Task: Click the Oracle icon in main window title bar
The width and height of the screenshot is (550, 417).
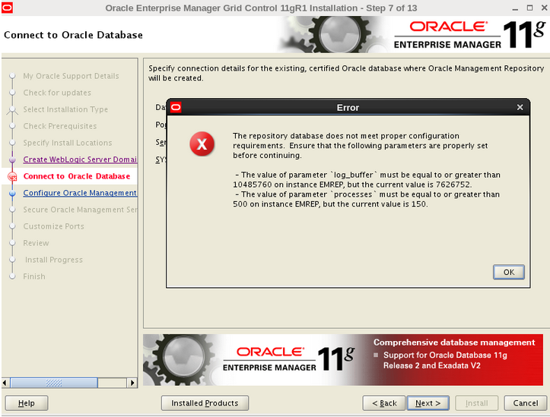Action: [7, 8]
